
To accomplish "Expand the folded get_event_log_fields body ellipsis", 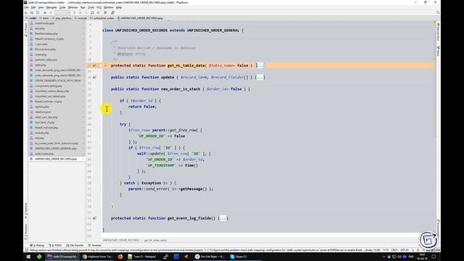I will [223, 218].
